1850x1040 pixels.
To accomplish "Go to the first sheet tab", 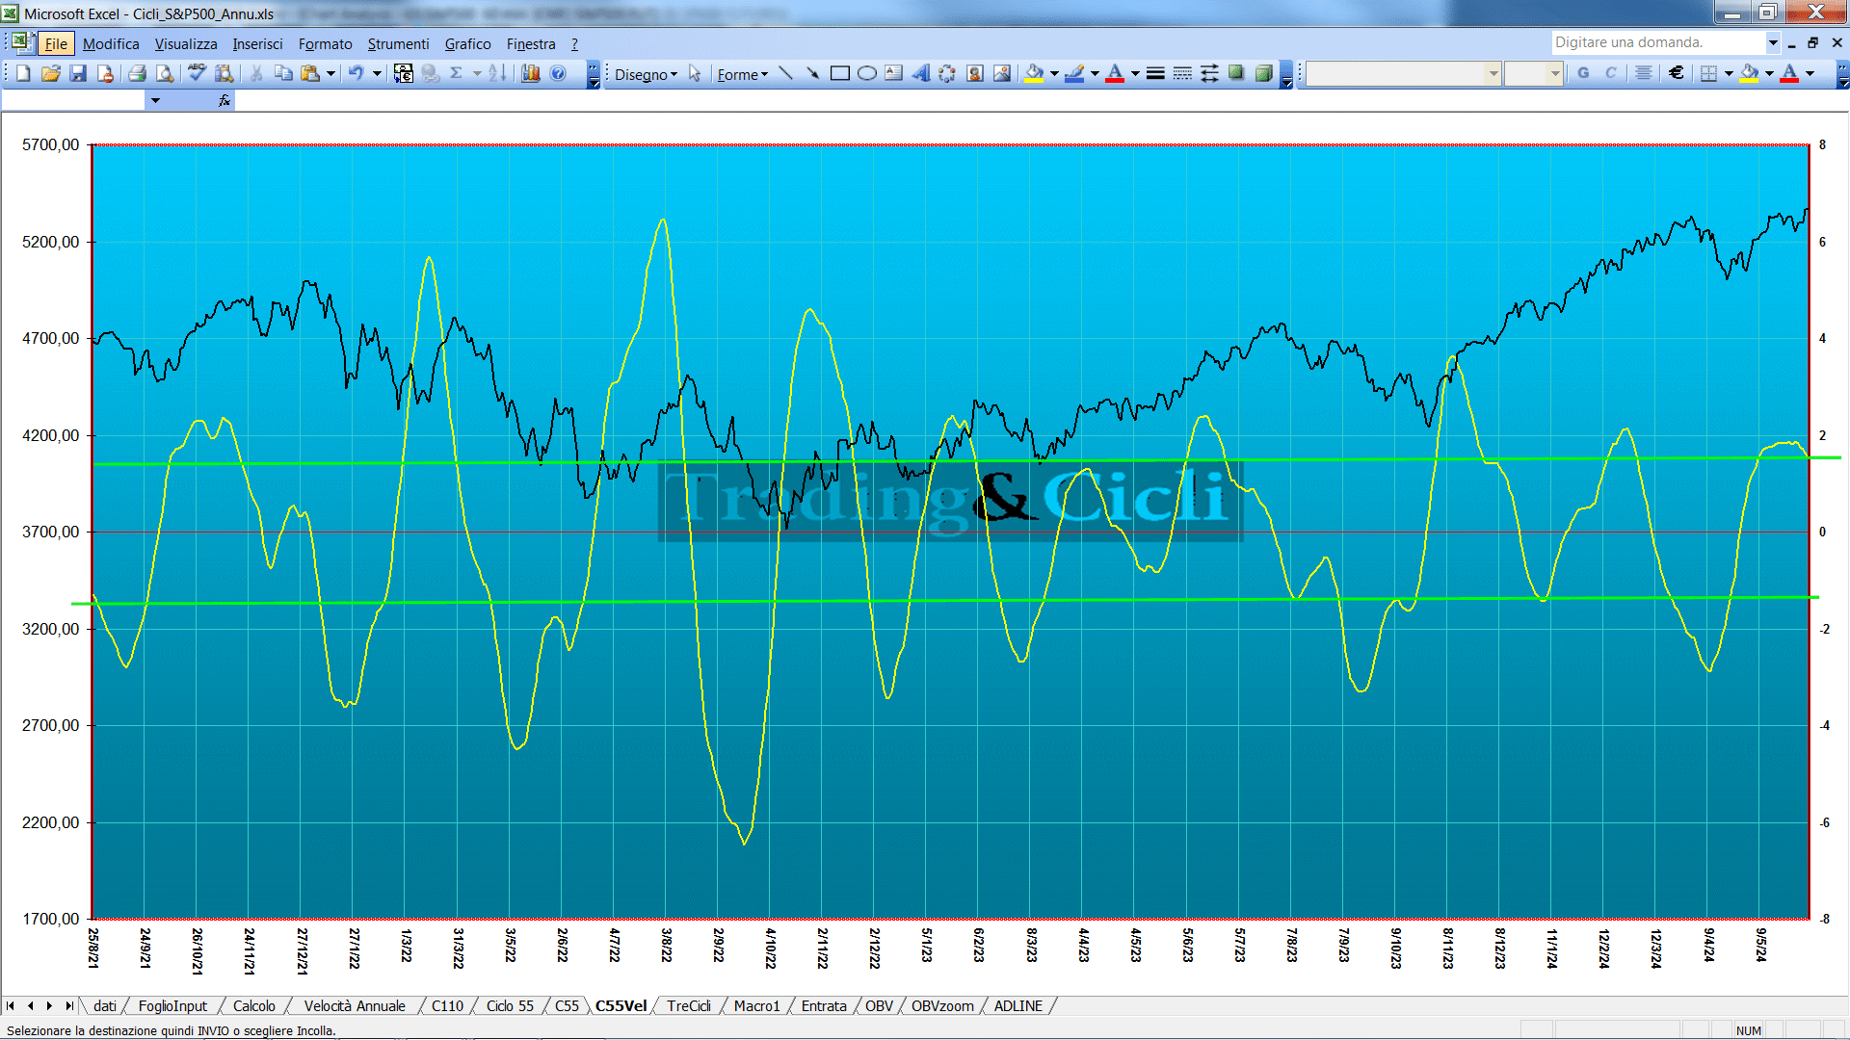I will [x=11, y=1005].
